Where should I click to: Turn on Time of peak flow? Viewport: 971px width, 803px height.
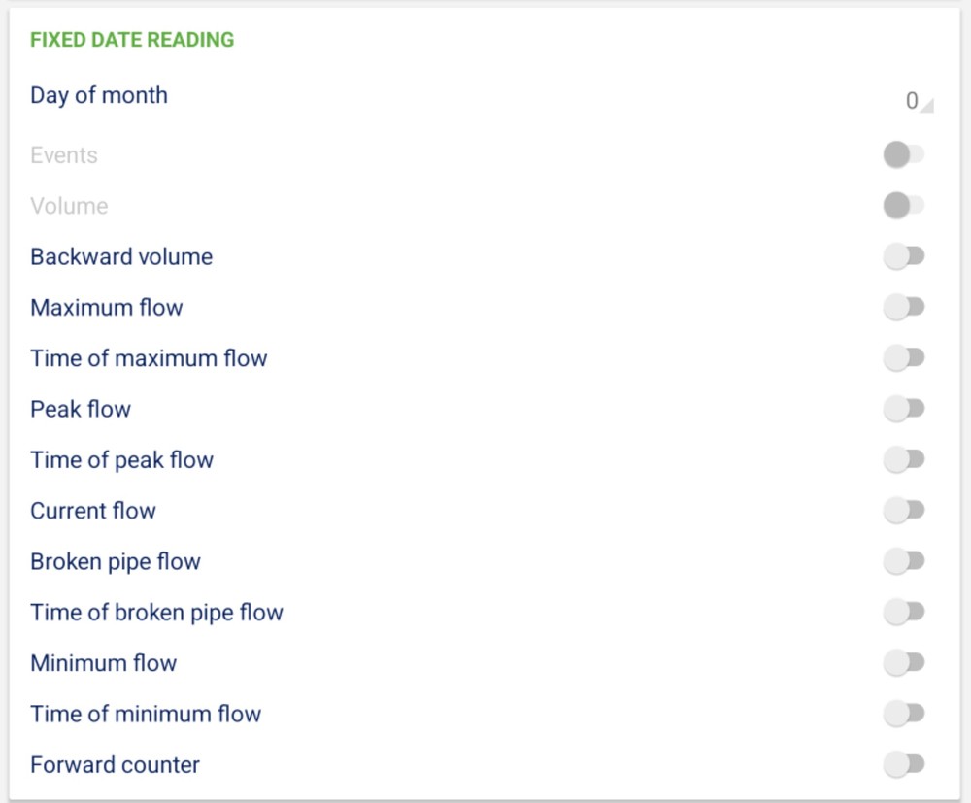pos(904,459)
